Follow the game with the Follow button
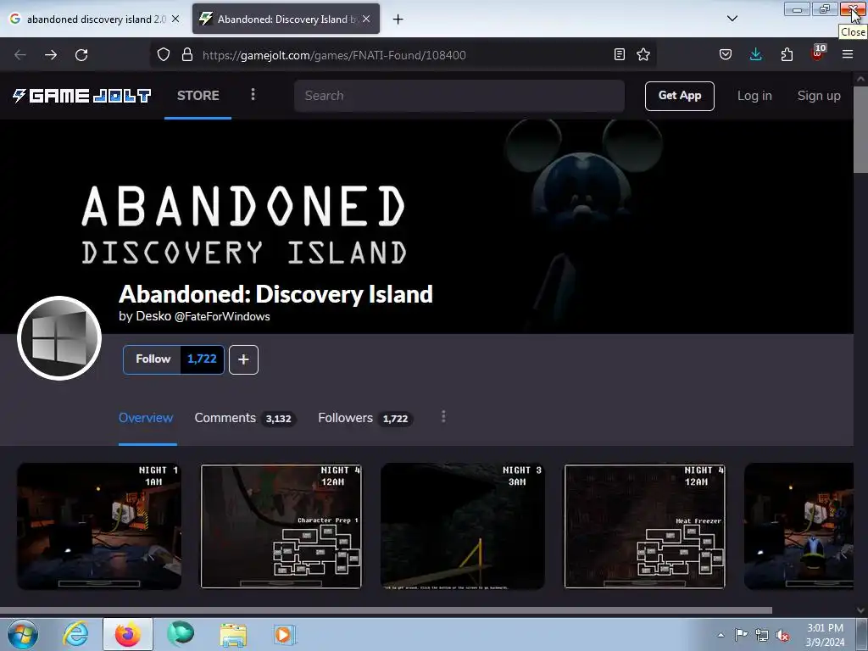868x651 pixels. tap(153, 359)
